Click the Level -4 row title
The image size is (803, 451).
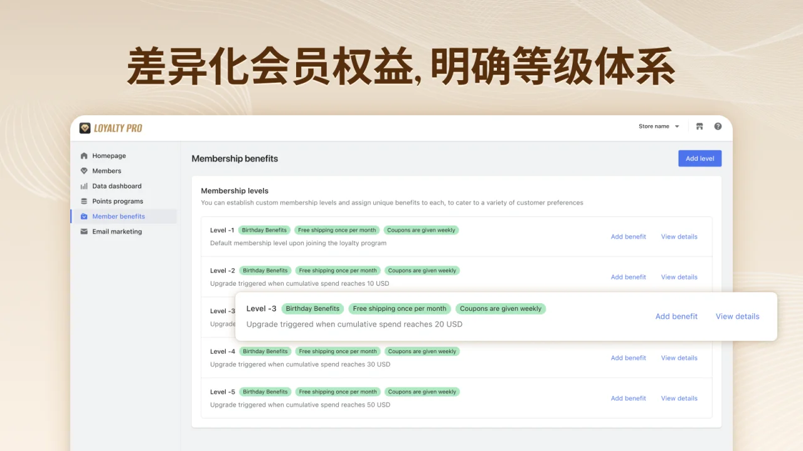click(223, 351)
